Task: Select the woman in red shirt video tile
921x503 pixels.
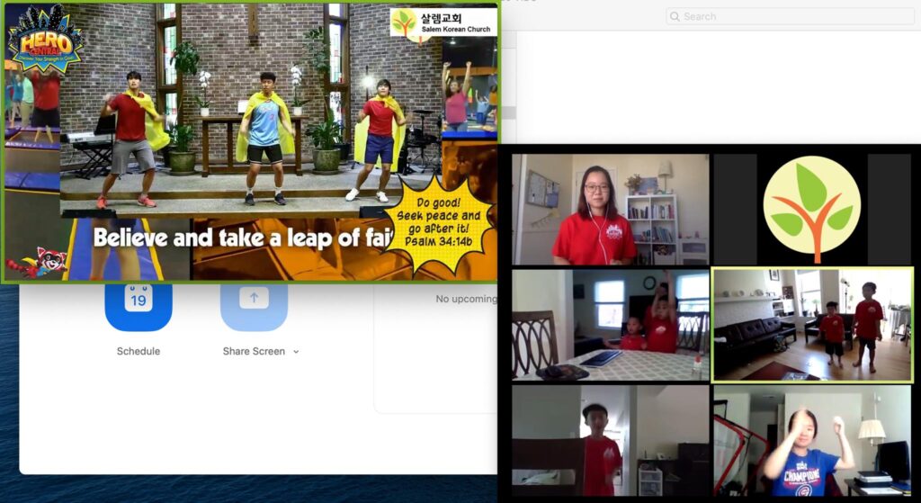Action: [611, 209]
